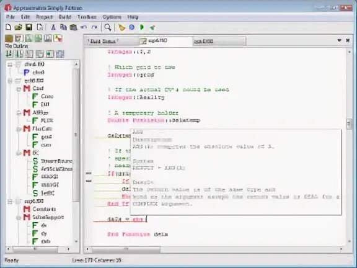
Task: Save the file with the floppy disk icon
Action: click(29, 27)
